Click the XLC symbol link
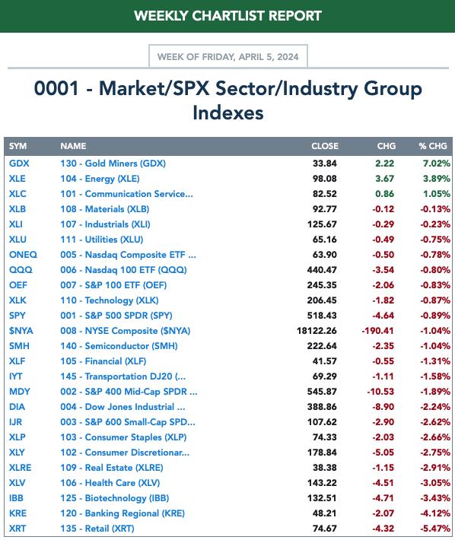 tap(17, 193)
